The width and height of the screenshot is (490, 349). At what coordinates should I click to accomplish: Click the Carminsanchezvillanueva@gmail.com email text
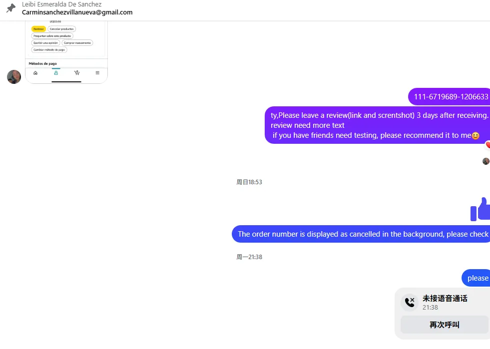[77, 12]
